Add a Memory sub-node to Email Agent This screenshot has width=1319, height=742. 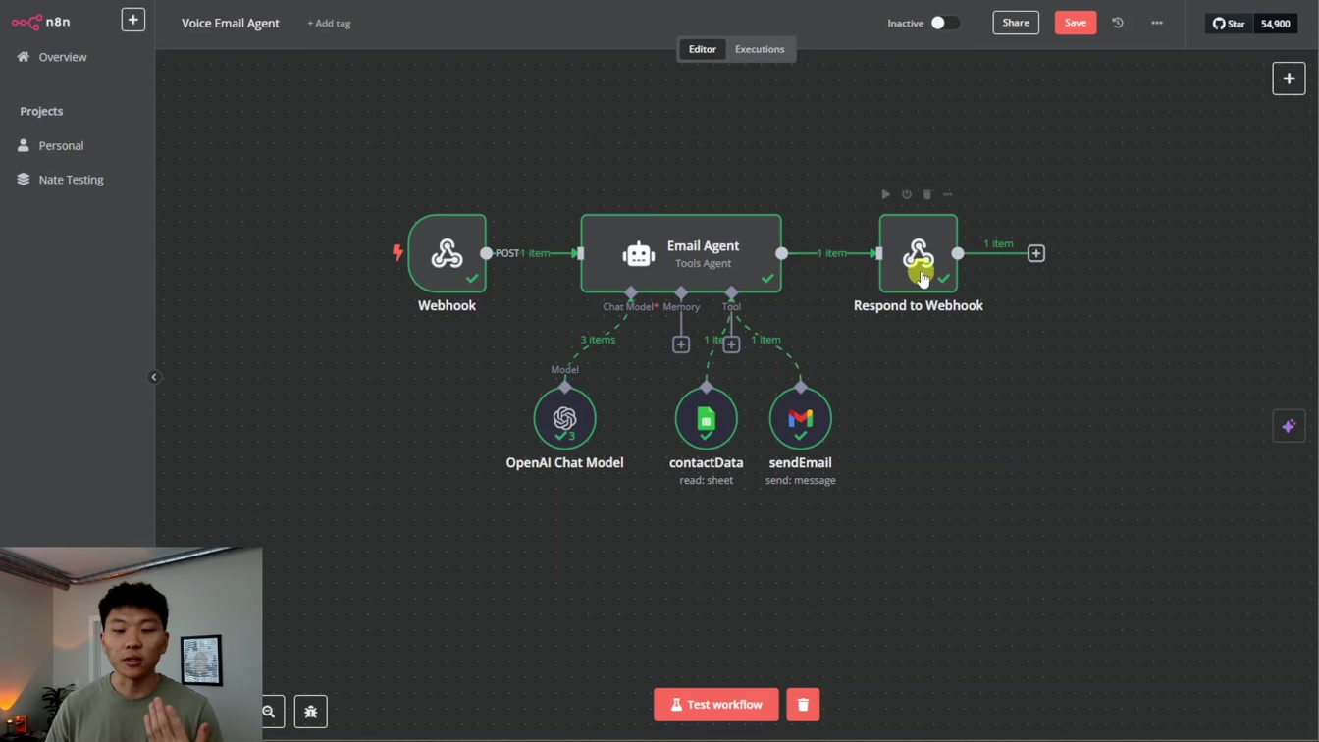click(x=681, y=344)
